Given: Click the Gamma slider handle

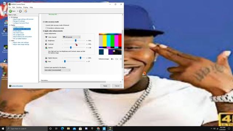Looking at the screenshot, I should click(x=71, y=48).
